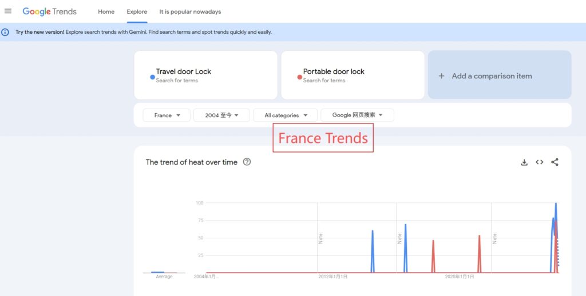Click the 2012 Note marker on chart

pyautogui.click(x=320, y=238)
